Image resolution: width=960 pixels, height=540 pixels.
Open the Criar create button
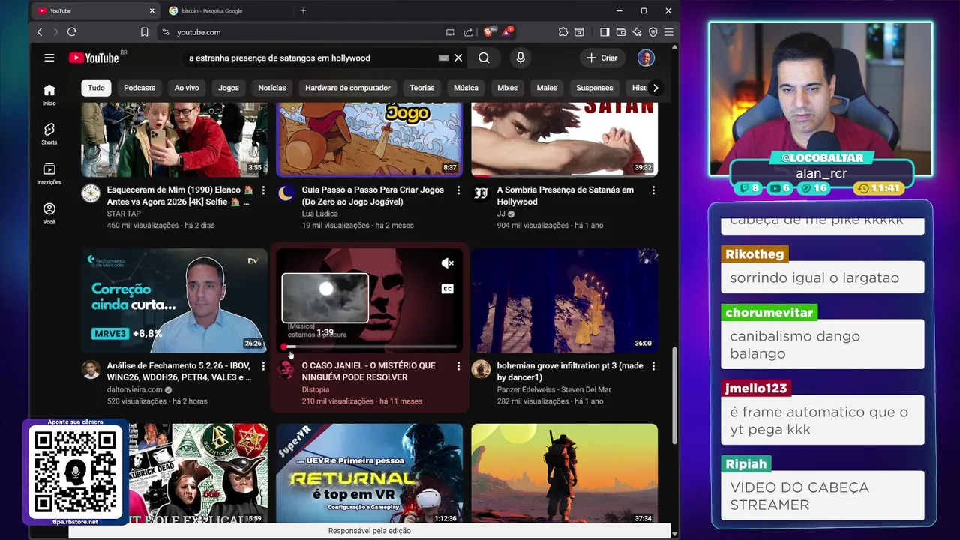pos(602,58)
